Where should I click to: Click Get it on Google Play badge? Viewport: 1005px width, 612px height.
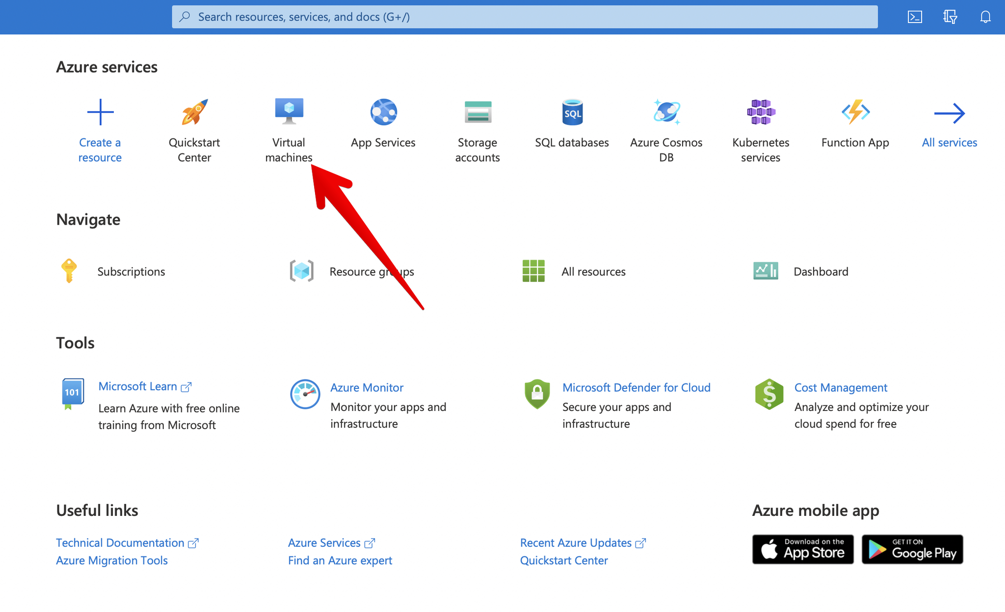(x=912, y=549)
